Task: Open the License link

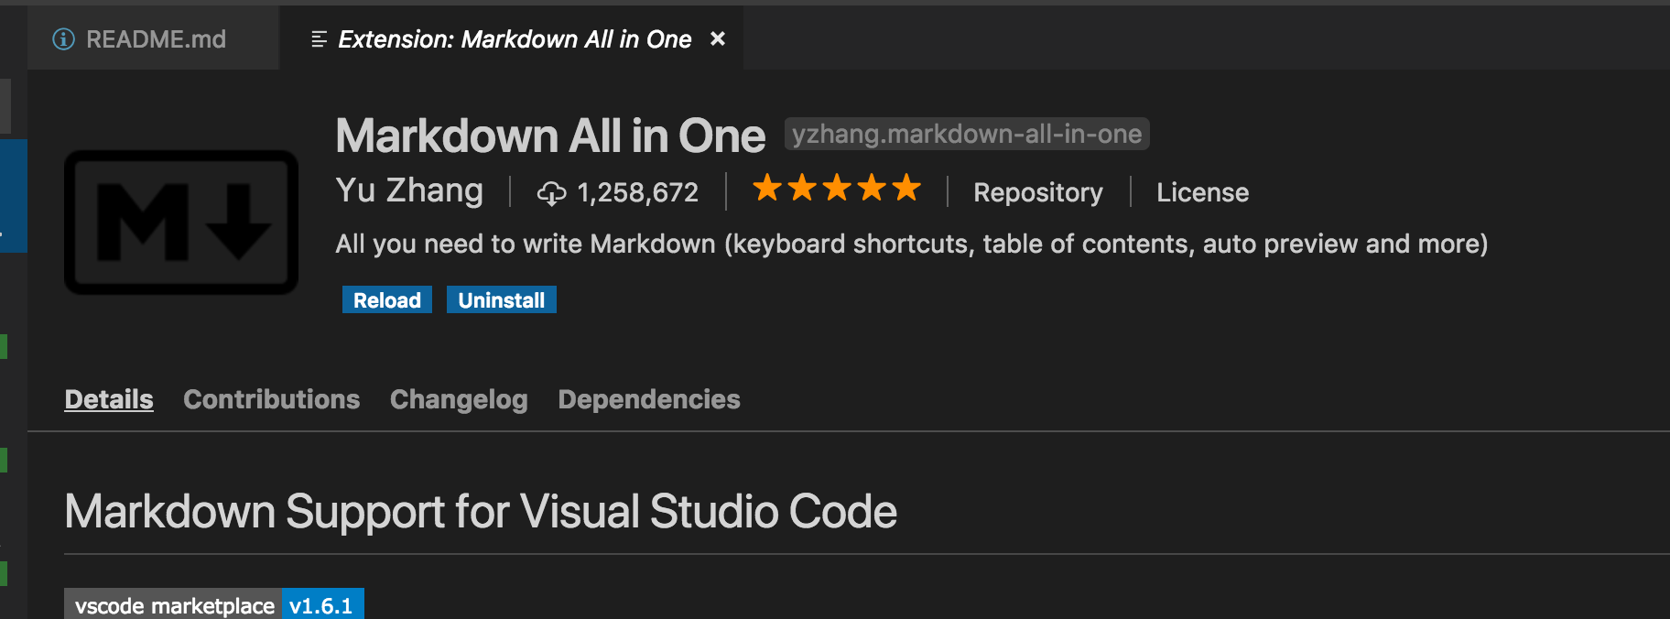Action: [x=1202, y=192]
